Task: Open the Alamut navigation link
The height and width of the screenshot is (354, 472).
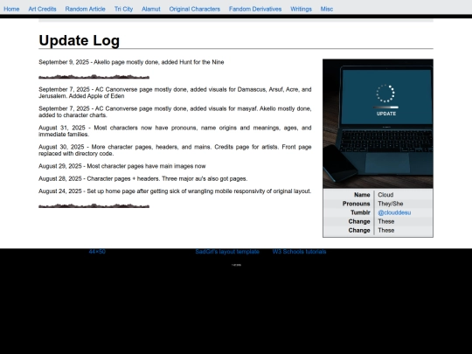Action: tap(151, 9)
